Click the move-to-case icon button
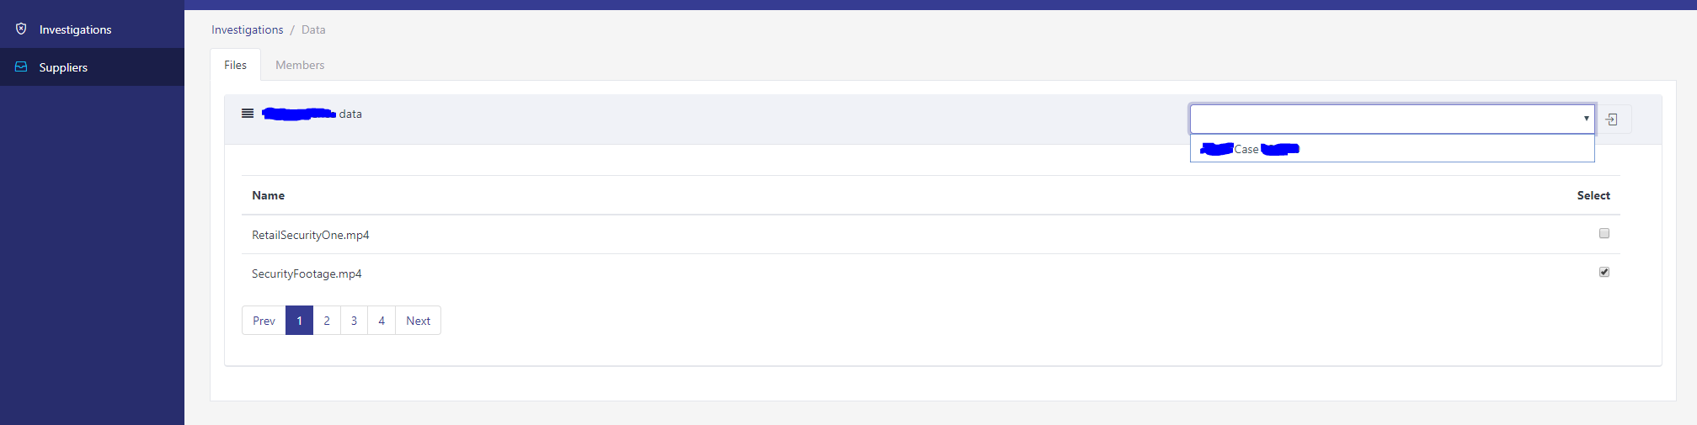The width and height of the screenshot is (1697, 425). coord(1612,120)
